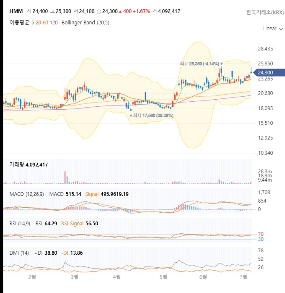Click the DMI (14) indicator label
The width and height of the screenshot is (285, 293).
(x=19, y=253)
